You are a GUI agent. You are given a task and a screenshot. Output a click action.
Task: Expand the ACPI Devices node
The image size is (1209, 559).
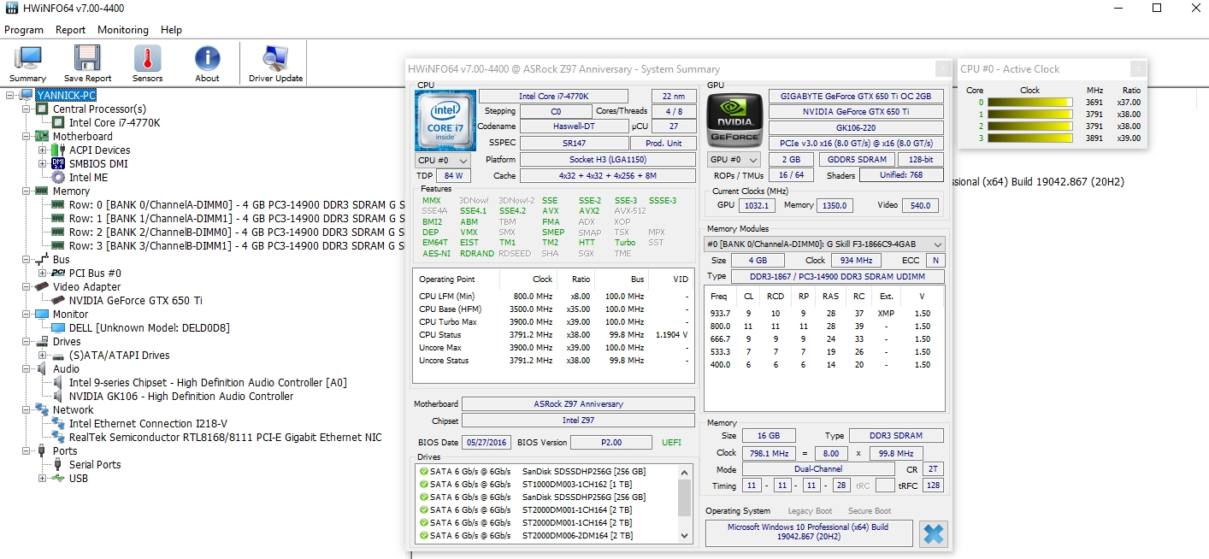42,150
